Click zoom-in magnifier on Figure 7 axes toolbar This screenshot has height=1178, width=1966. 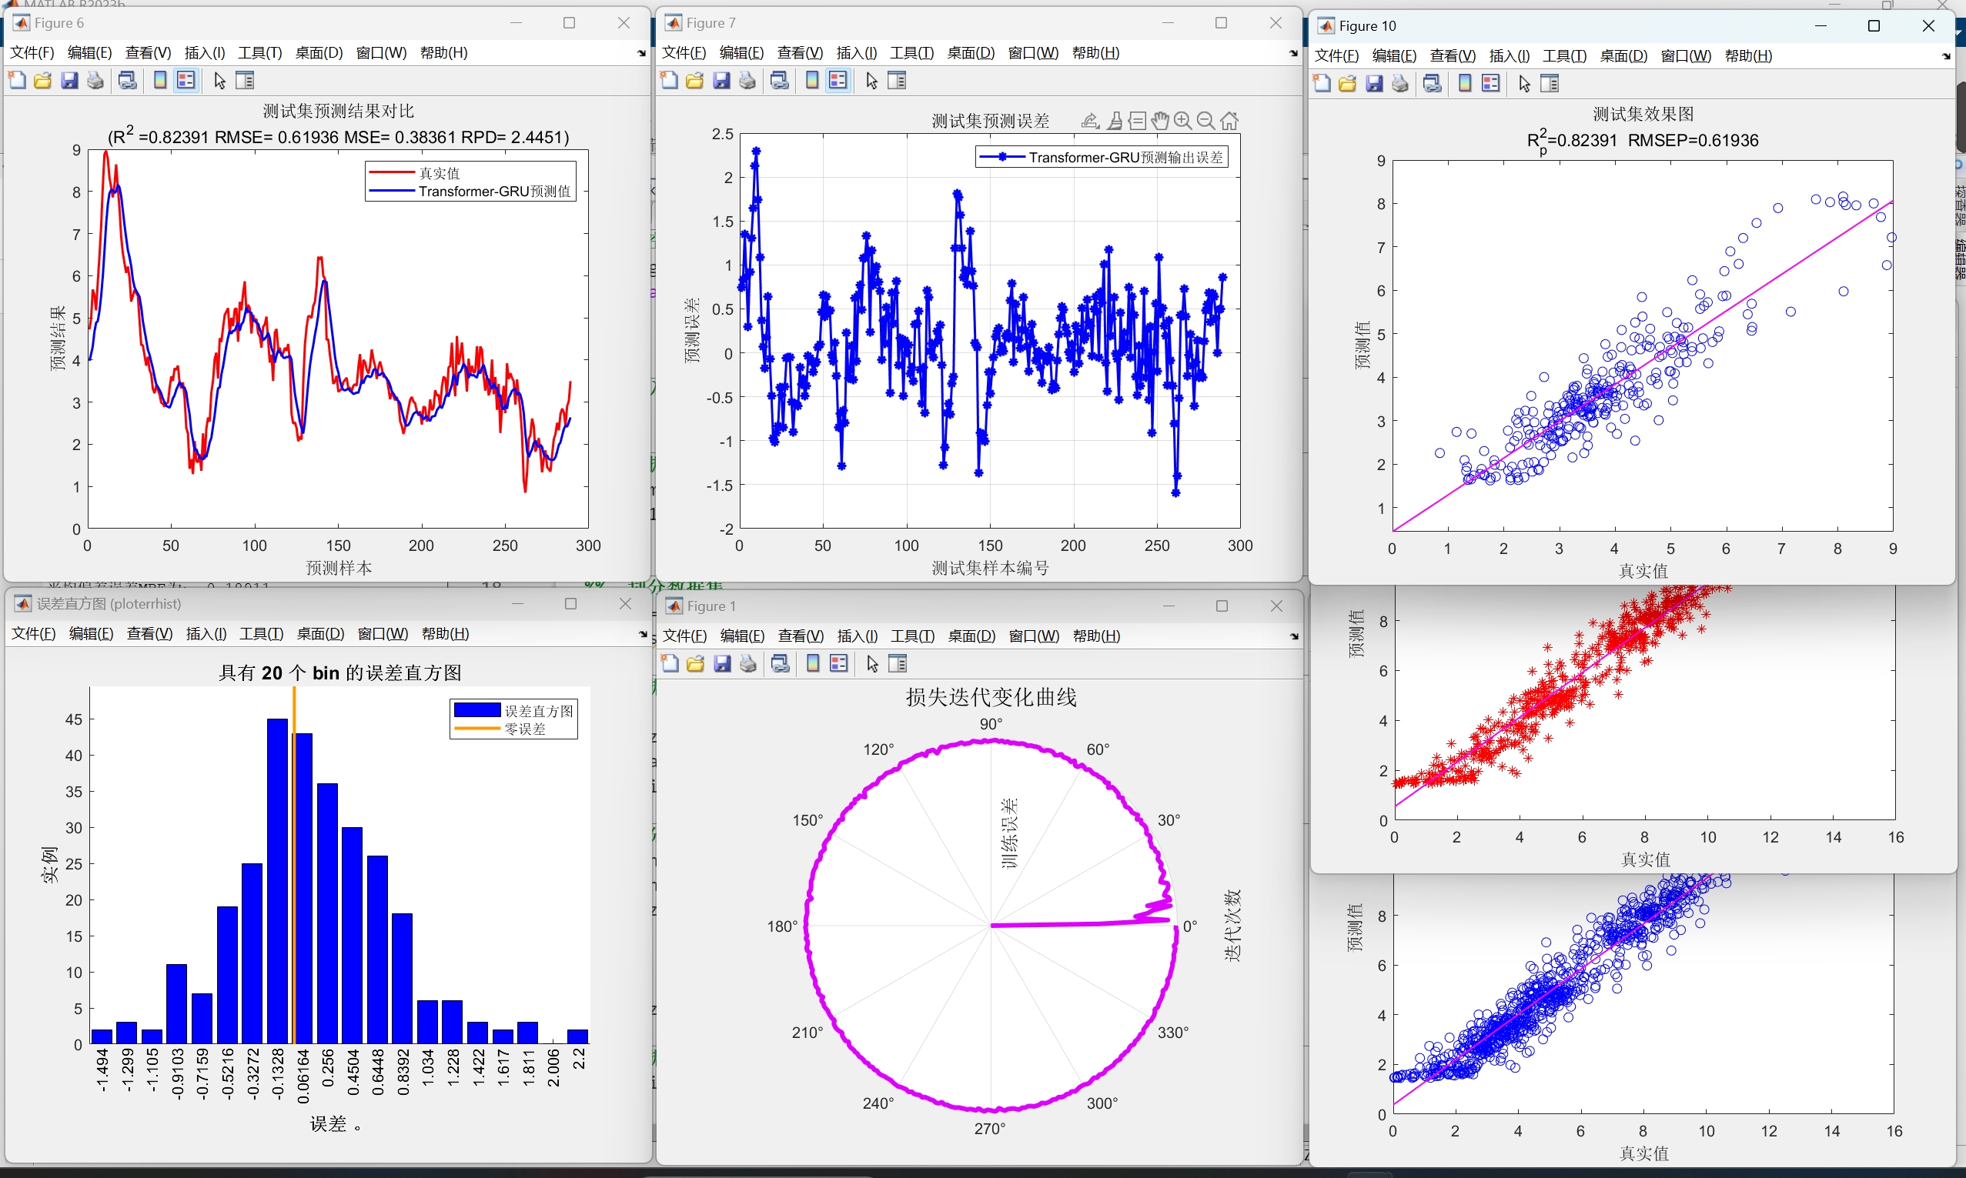1183,121
